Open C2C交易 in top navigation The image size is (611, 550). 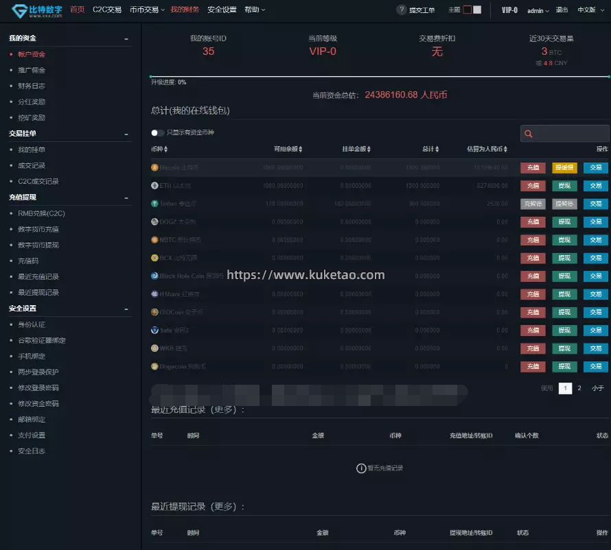coord(107,10)
